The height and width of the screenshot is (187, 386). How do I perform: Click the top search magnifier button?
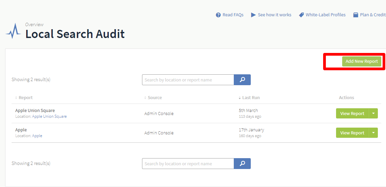pyautogui.click(x=242, y=80)
